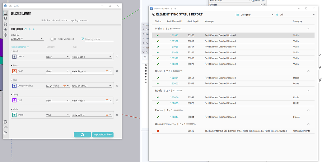
Task: Open the settings gear in Helix sidebar
Action: [x=5, y=35]
